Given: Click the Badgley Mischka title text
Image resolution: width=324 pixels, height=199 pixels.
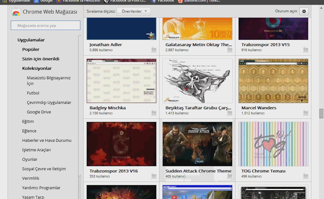Looking at the screenshot, I should tap(108, 108).
